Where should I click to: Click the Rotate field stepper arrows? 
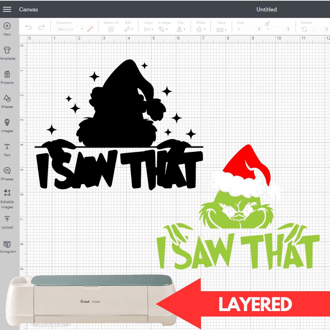pos(327,29)
